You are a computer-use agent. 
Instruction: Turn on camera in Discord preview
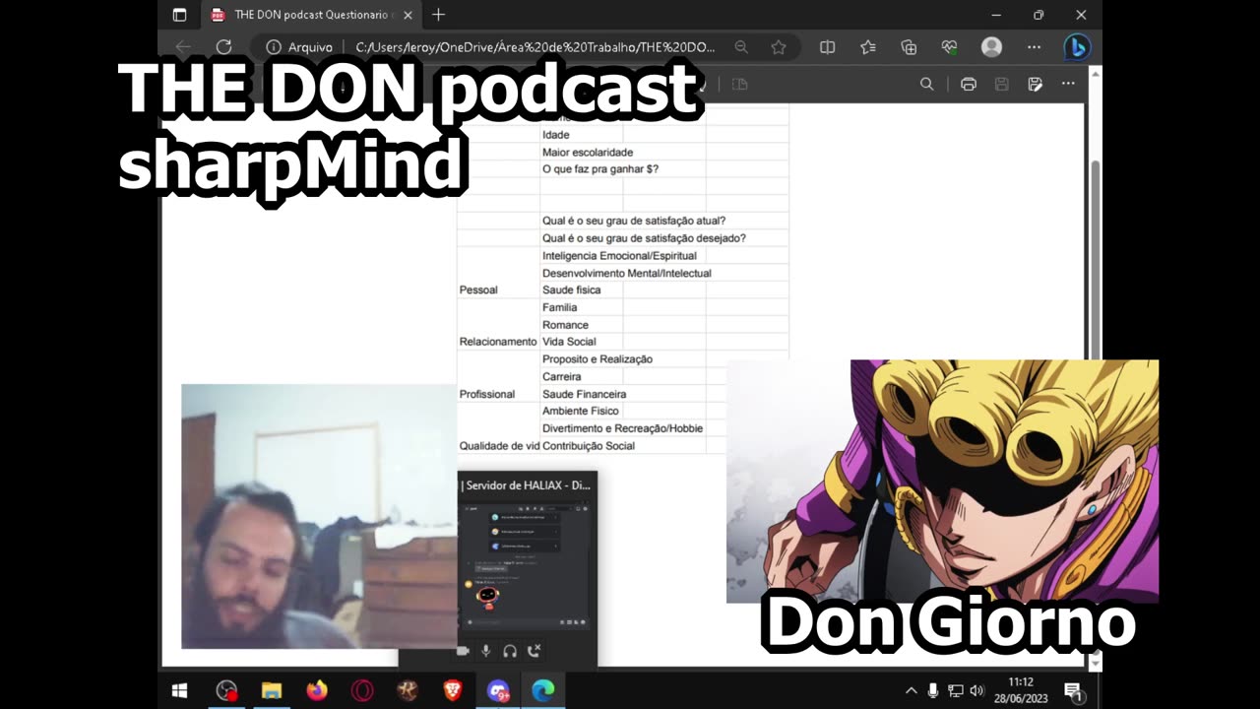463,651
